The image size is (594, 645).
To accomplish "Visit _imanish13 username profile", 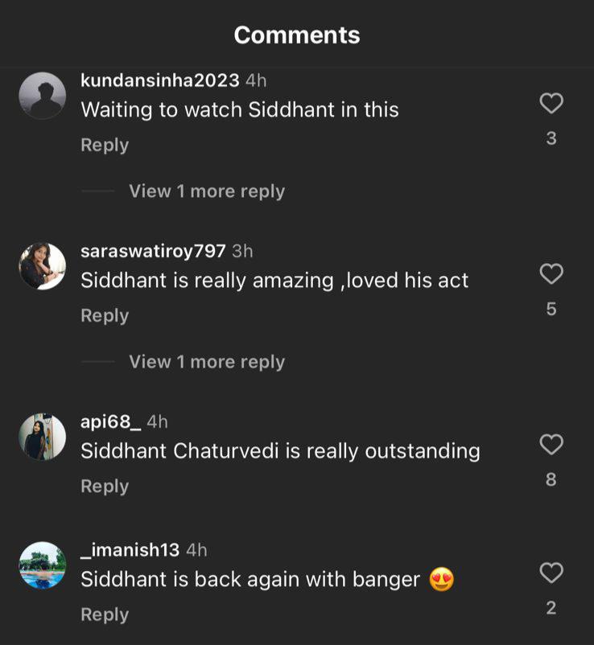I will point(130,550).
